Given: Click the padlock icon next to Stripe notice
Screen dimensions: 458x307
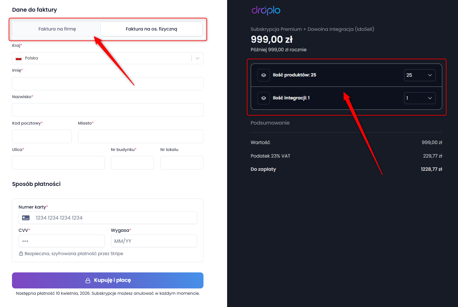Looking at the screenshot, I should [21, 254].
